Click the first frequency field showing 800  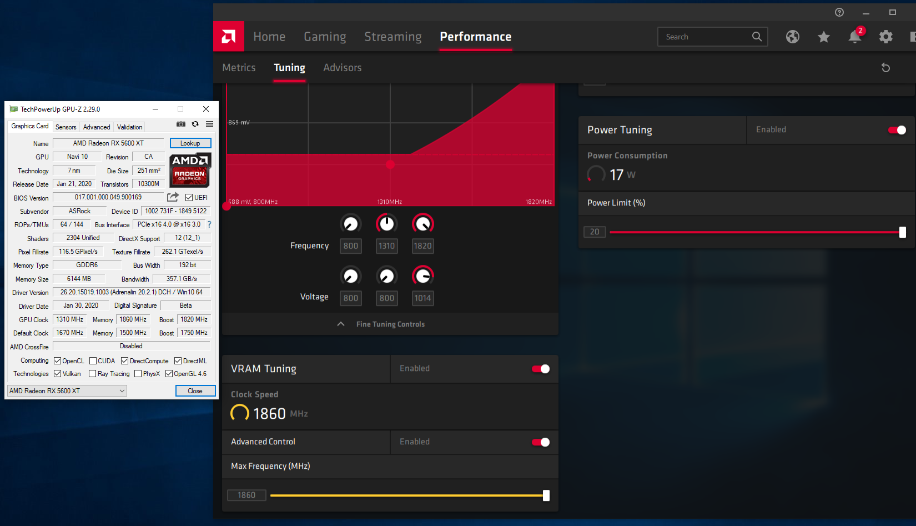(351, 246)
